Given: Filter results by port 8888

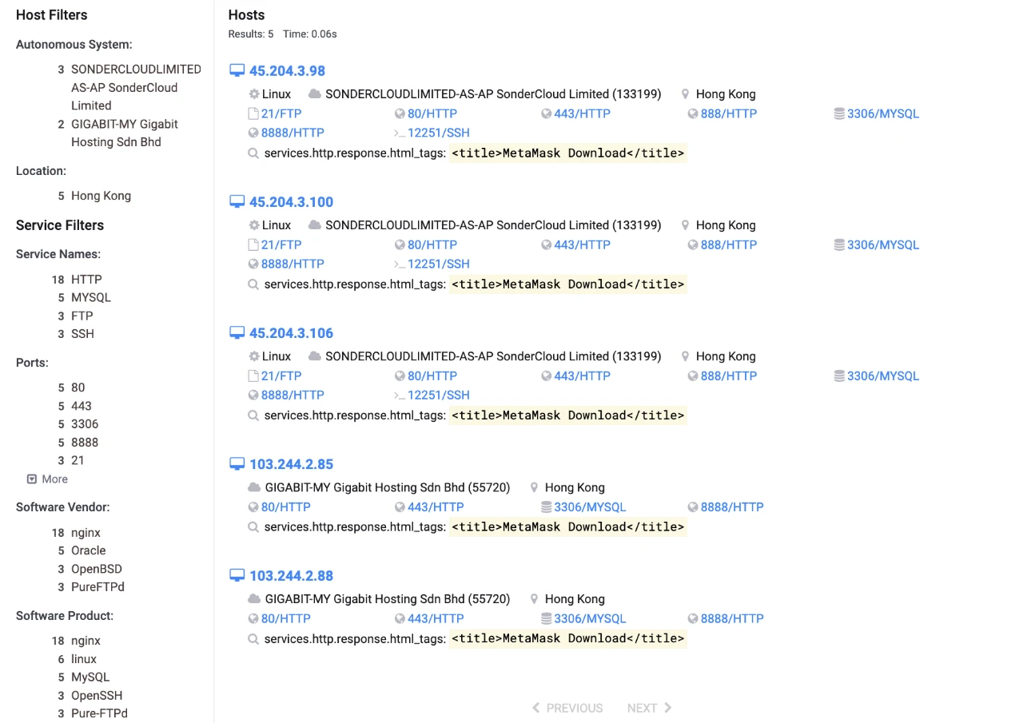Looking at the screenshot, I should pos(85,443).
